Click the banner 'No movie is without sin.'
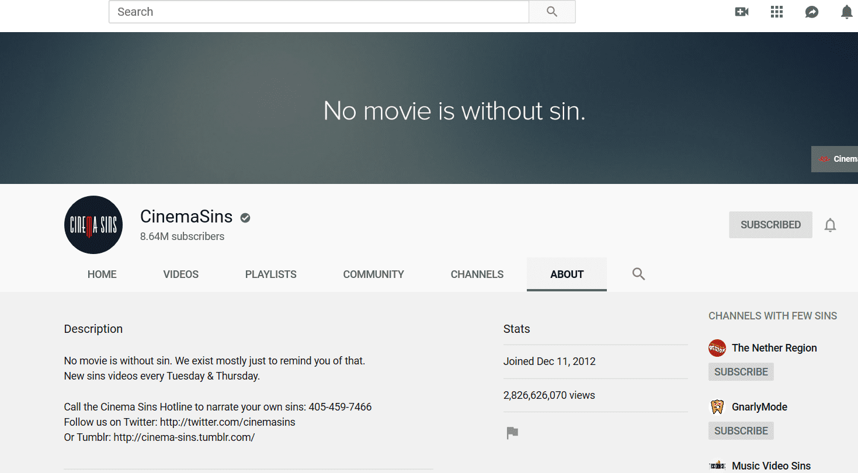Image resolution: width=858 pixels, height=473 pixels. [454, 111]
